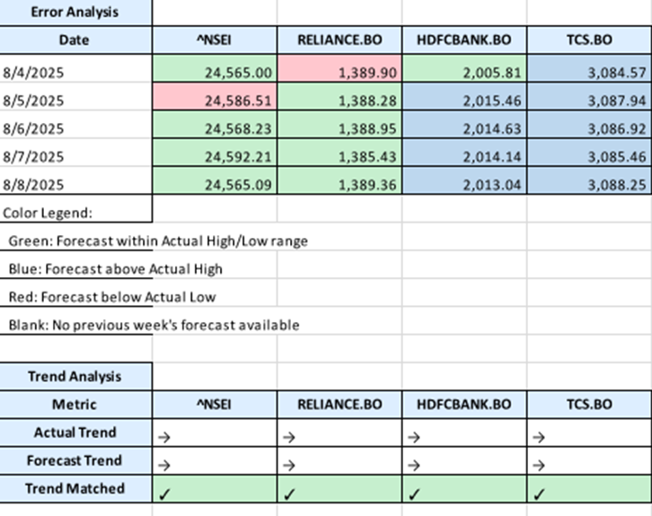This screenshot has width=652, height=516.
Task: Select the Red legend description text
Action: point(112,297)
